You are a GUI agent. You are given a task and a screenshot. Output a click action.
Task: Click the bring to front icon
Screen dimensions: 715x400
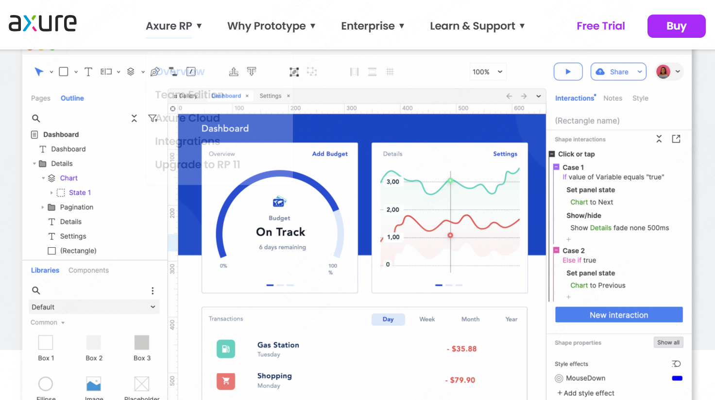(x=234, y=72)
